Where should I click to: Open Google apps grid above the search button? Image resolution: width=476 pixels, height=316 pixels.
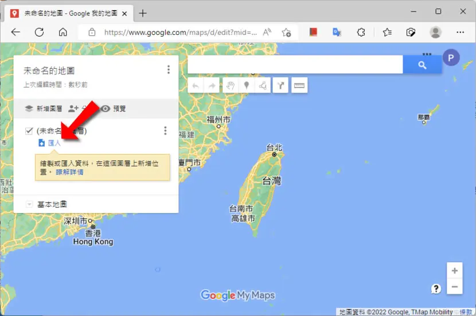click(427, 54)
